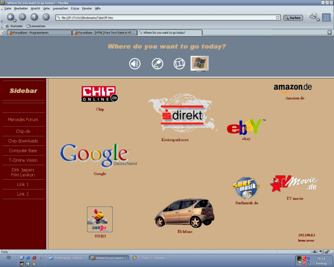Open the Chip Online logo link
This screenshot has height=267, width=334.
(x=100, y=94)
